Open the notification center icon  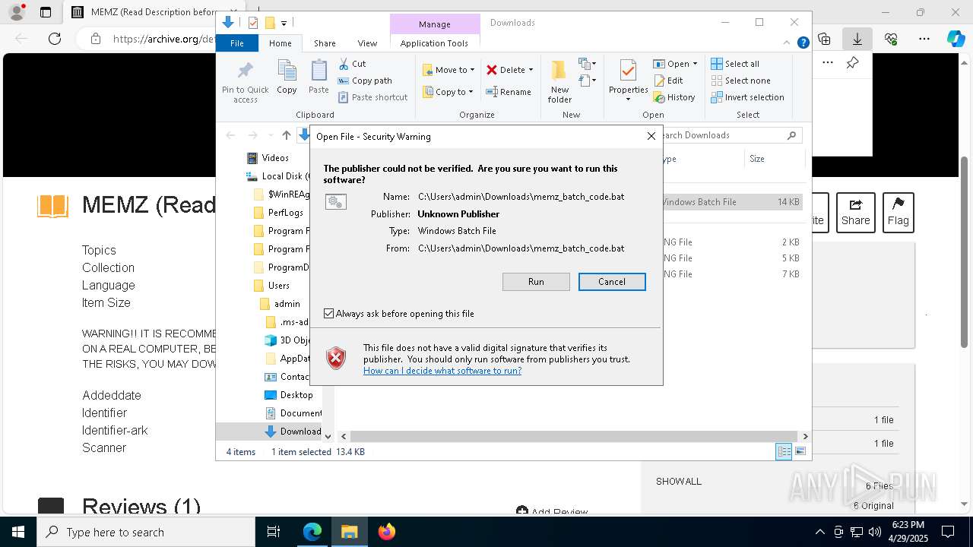click(x=948, y=532)
